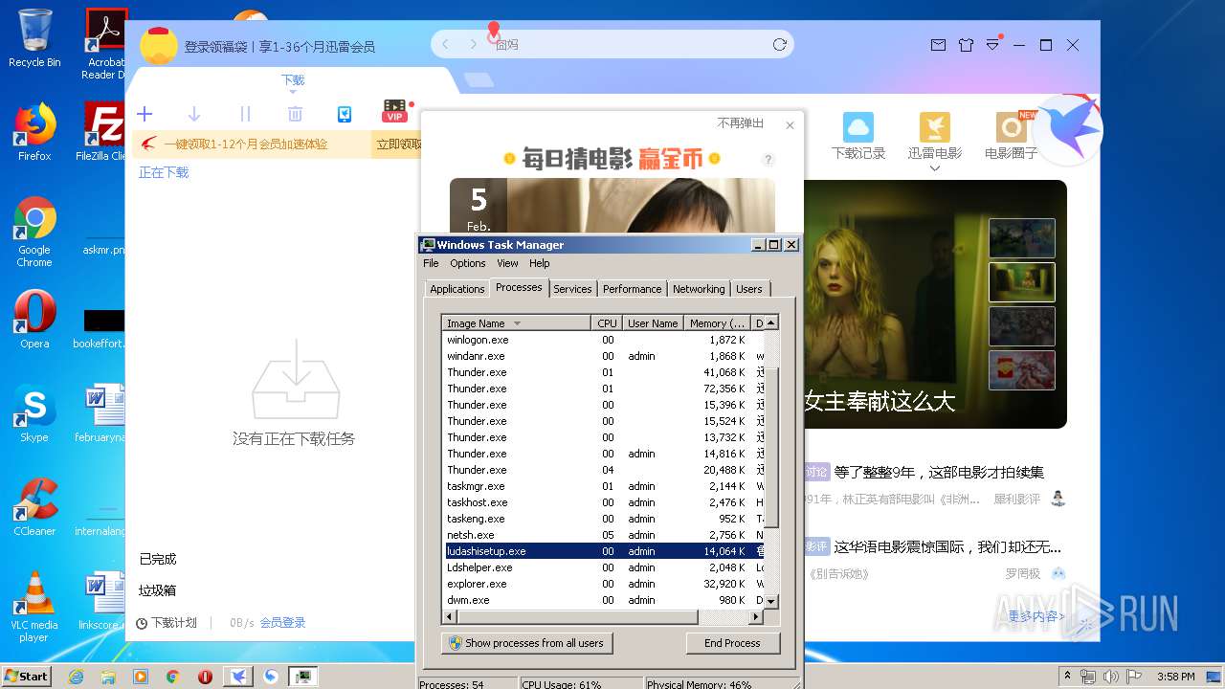Switch to the Networking tab
The image size is (1225, 689).
(x=699, y=289)
